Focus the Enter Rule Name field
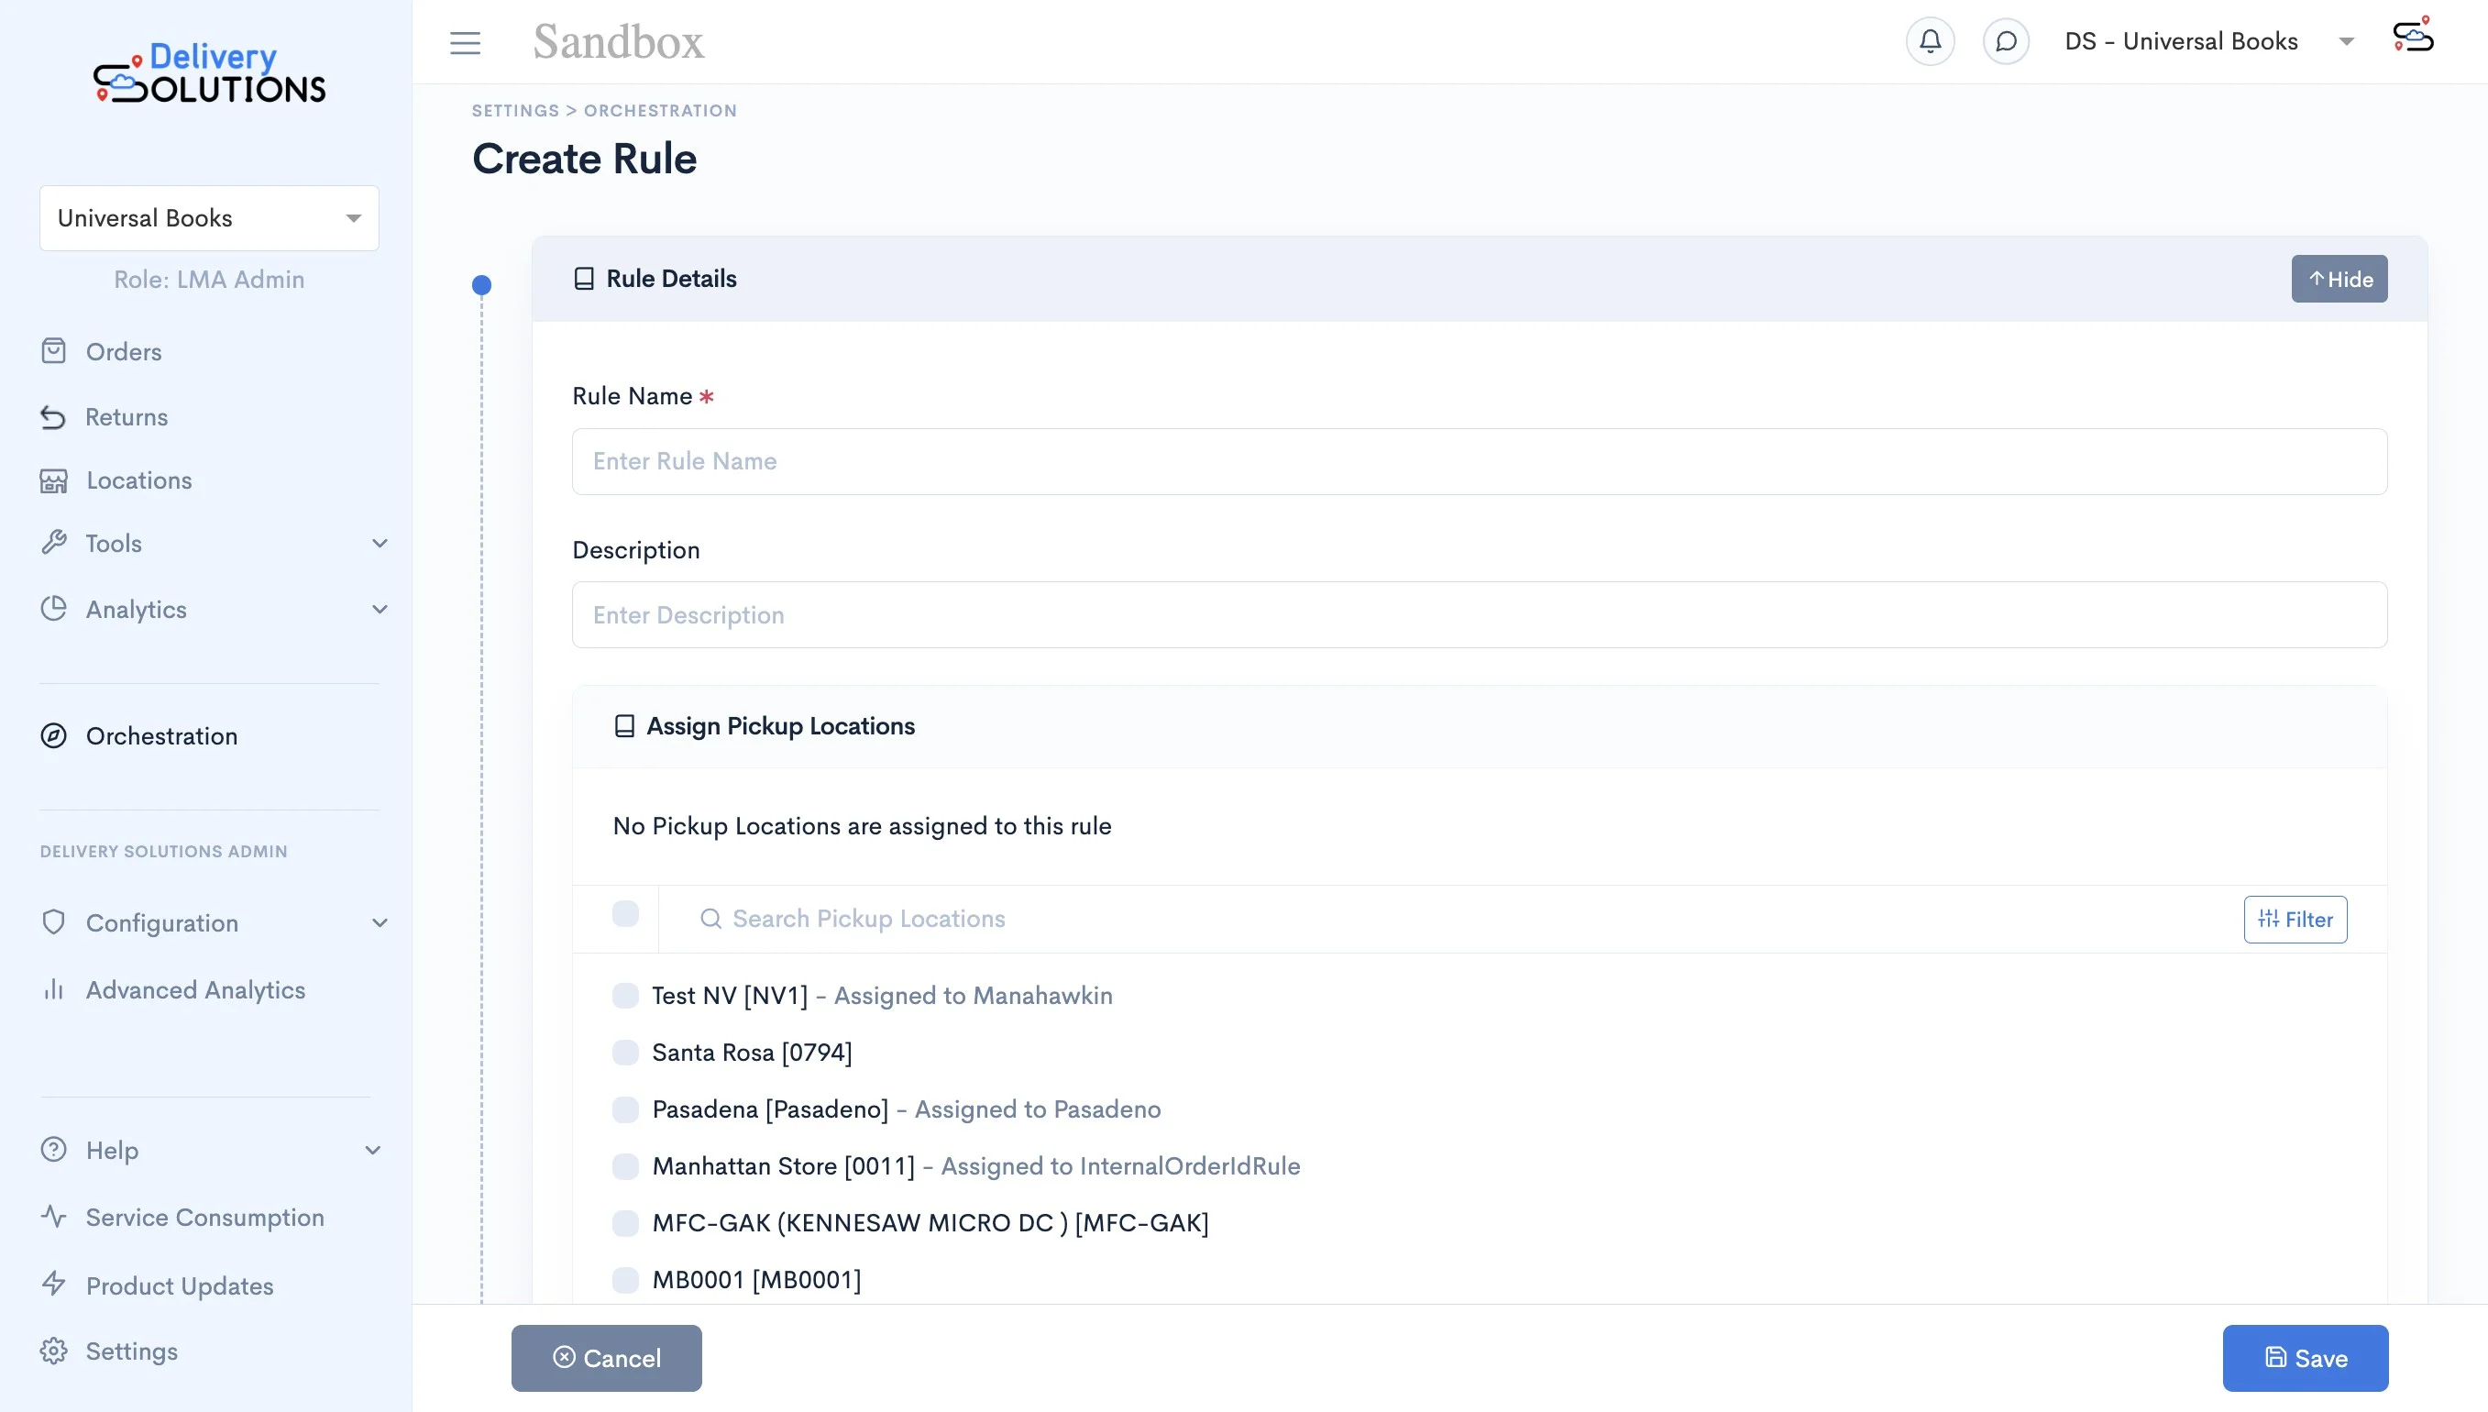Screen dimensions: 2488x1412 pos(1480,461)
